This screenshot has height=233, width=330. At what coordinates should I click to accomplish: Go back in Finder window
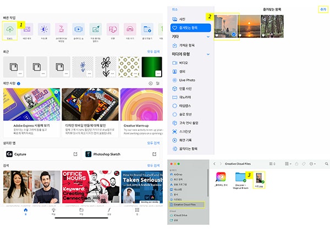click(x=215, y=164)
